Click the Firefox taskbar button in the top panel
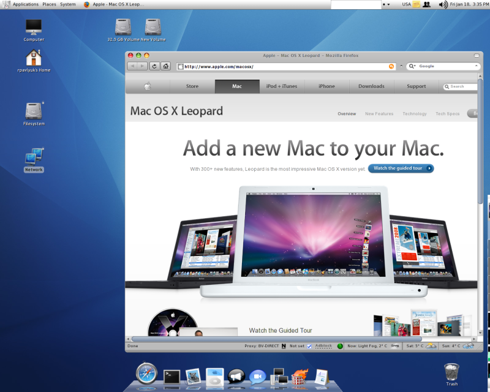Viewport: 490px width, 392px height. (x=114, y=4)
